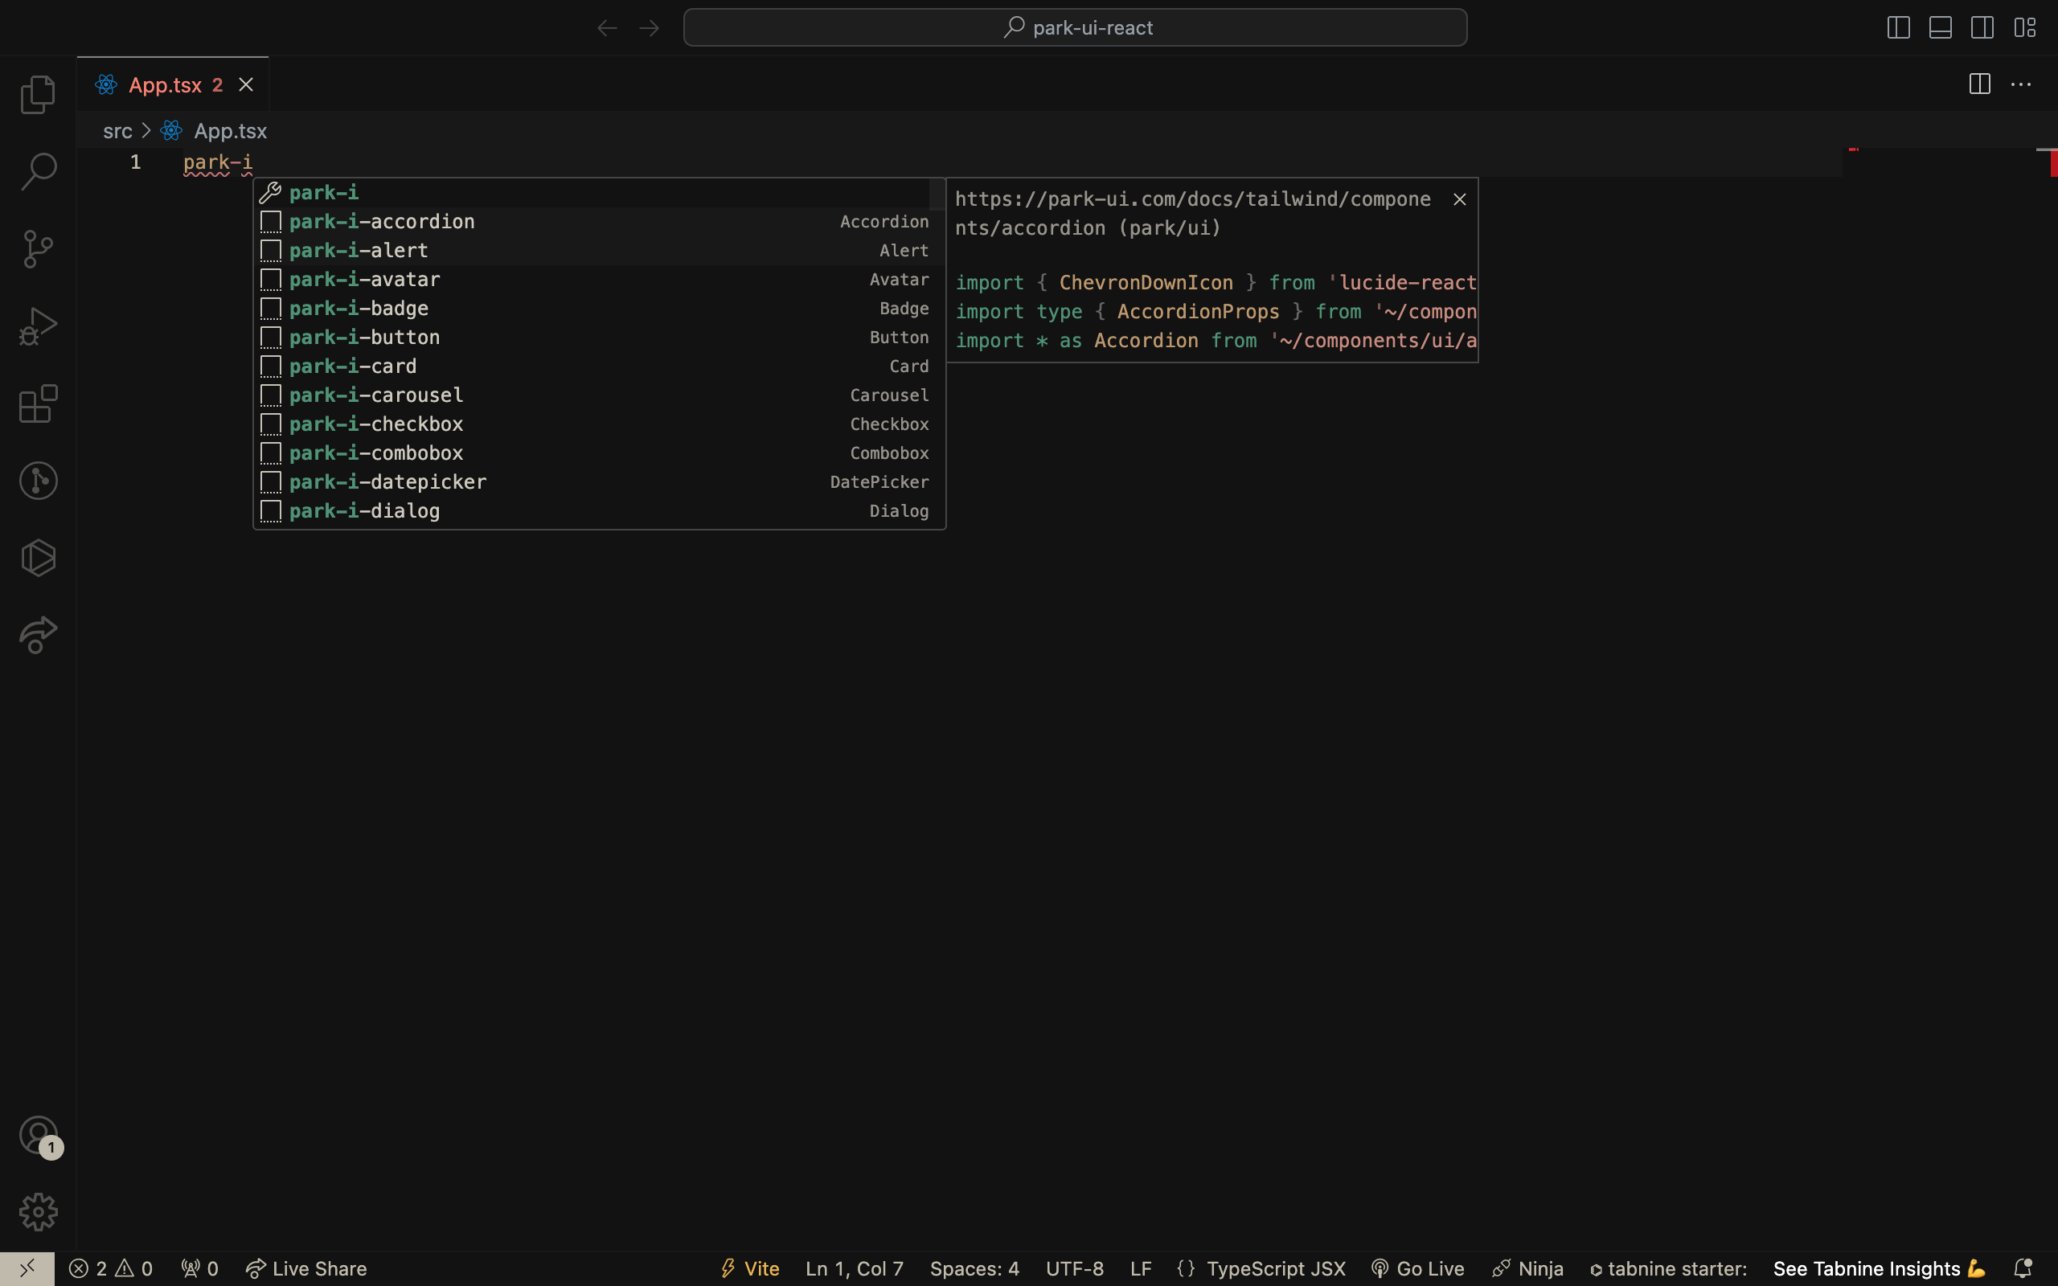Open Run and Debug view icon
The height and width of the screenshot is (1286, 2058).
click(38, 326)
